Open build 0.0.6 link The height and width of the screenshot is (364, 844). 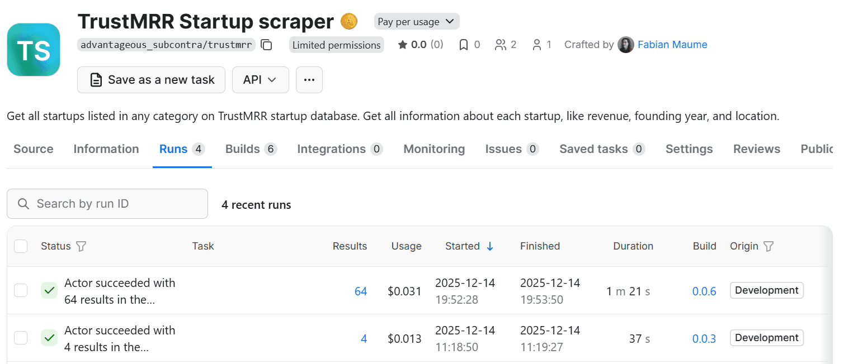click(704, 291)
